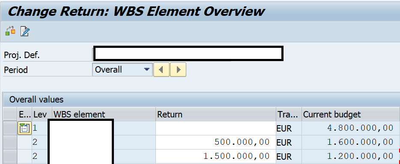Image resolution: width=400 pixels, height=164 pixels.
Task: Click the Current budget column header
Action: click(351, 114)
